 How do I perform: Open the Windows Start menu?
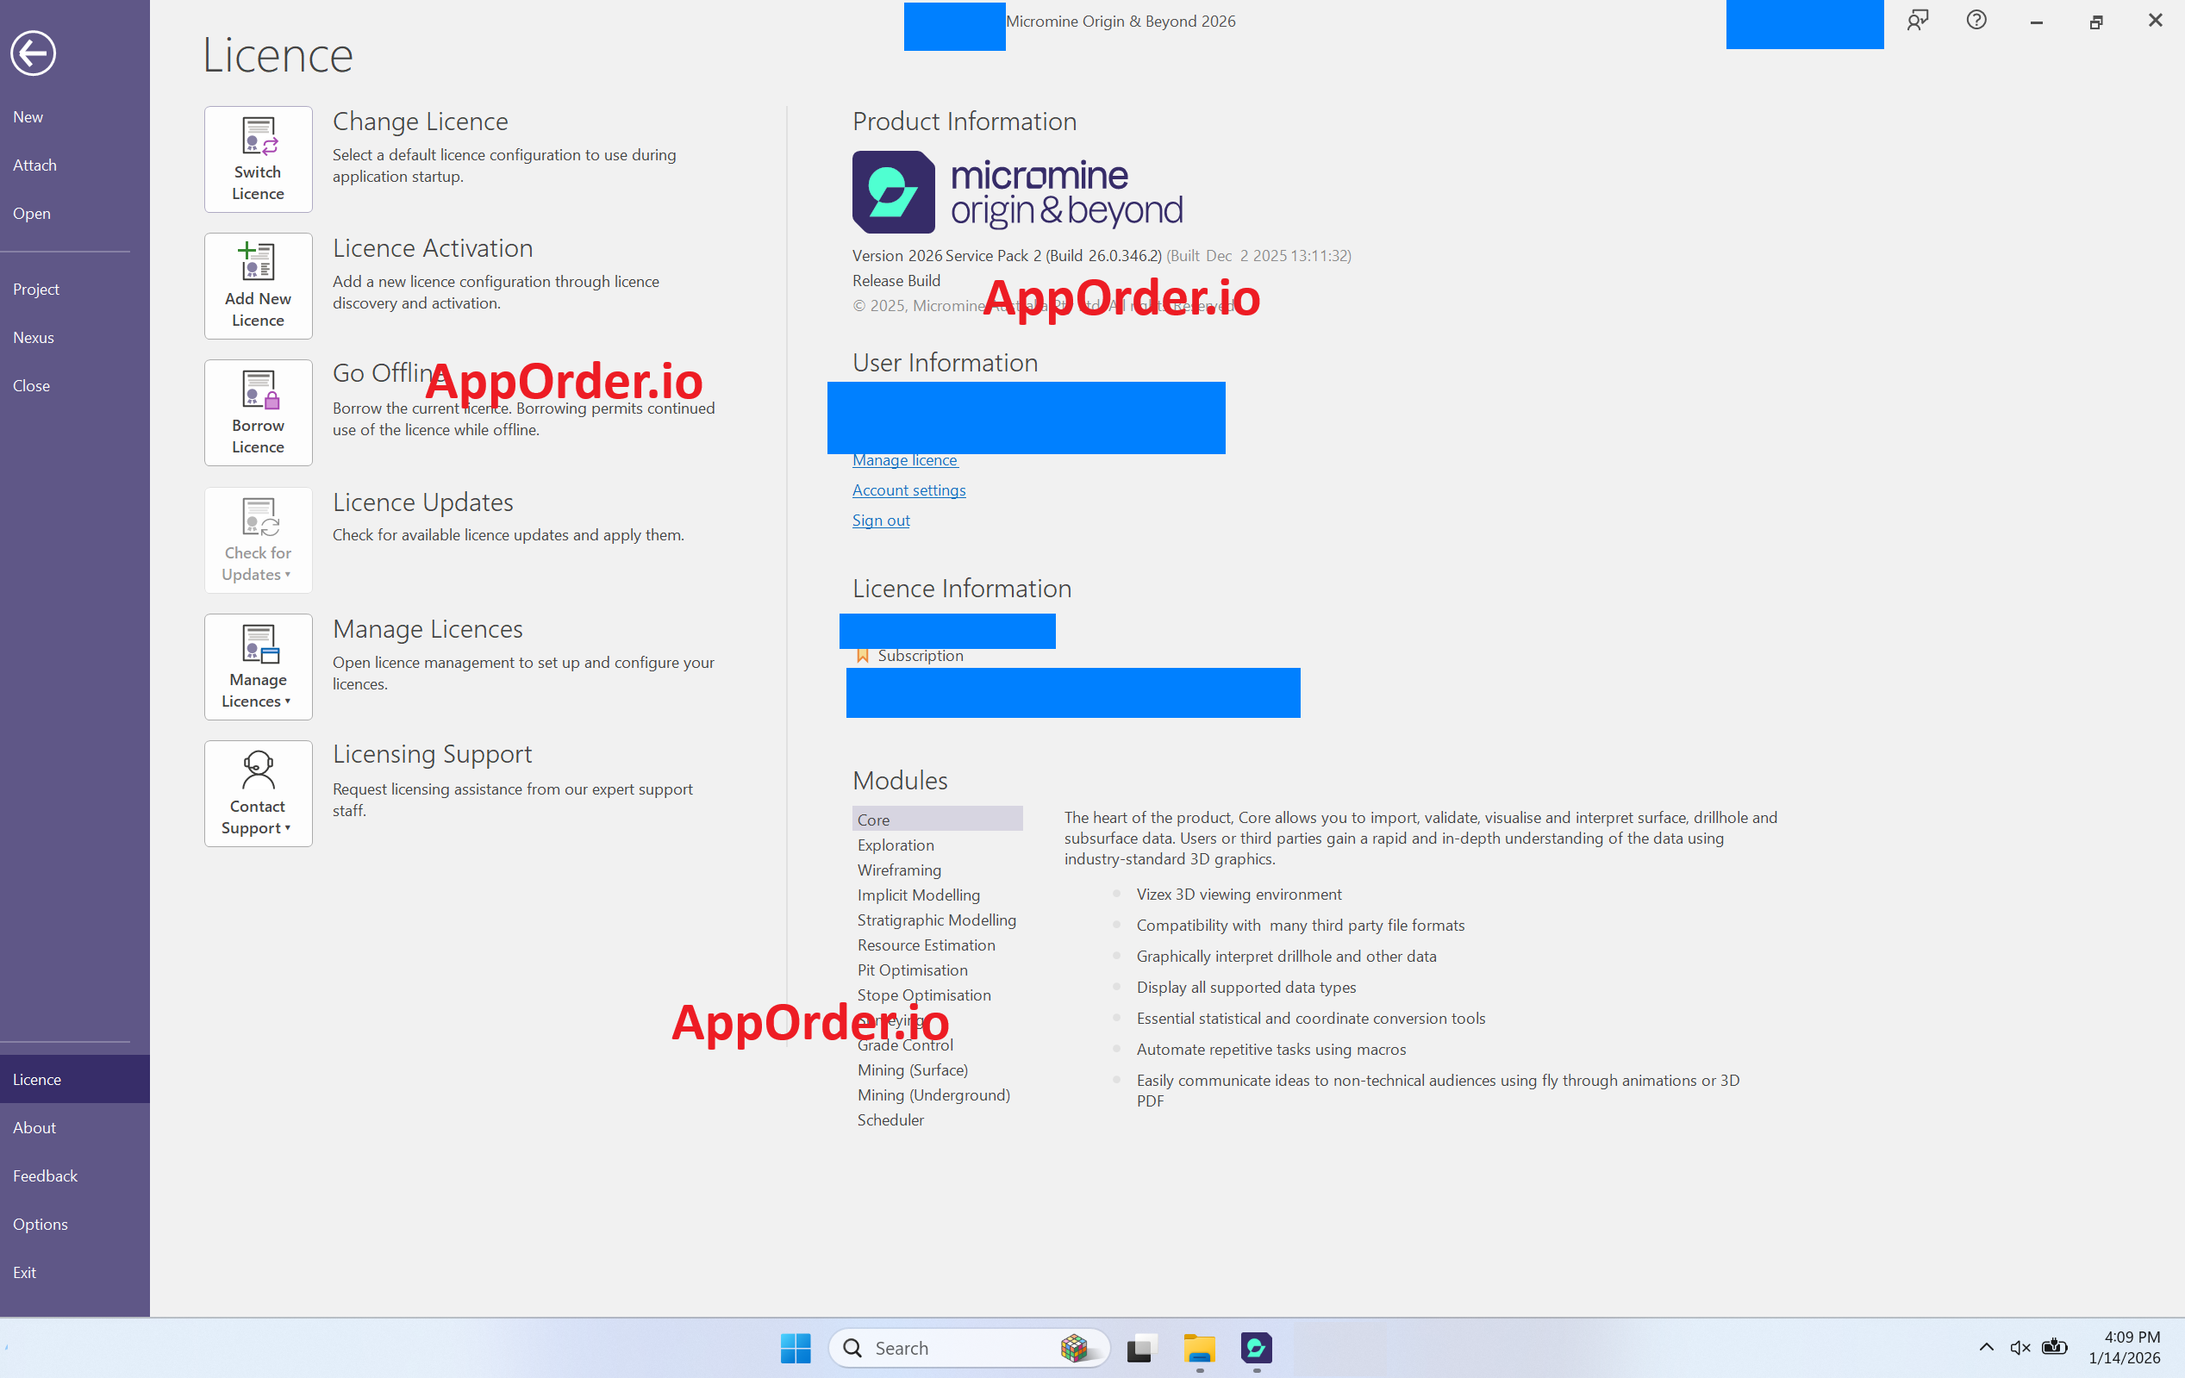point(796,1348)
